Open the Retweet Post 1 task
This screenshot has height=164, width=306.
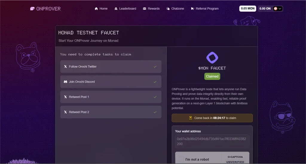[111, 97]
